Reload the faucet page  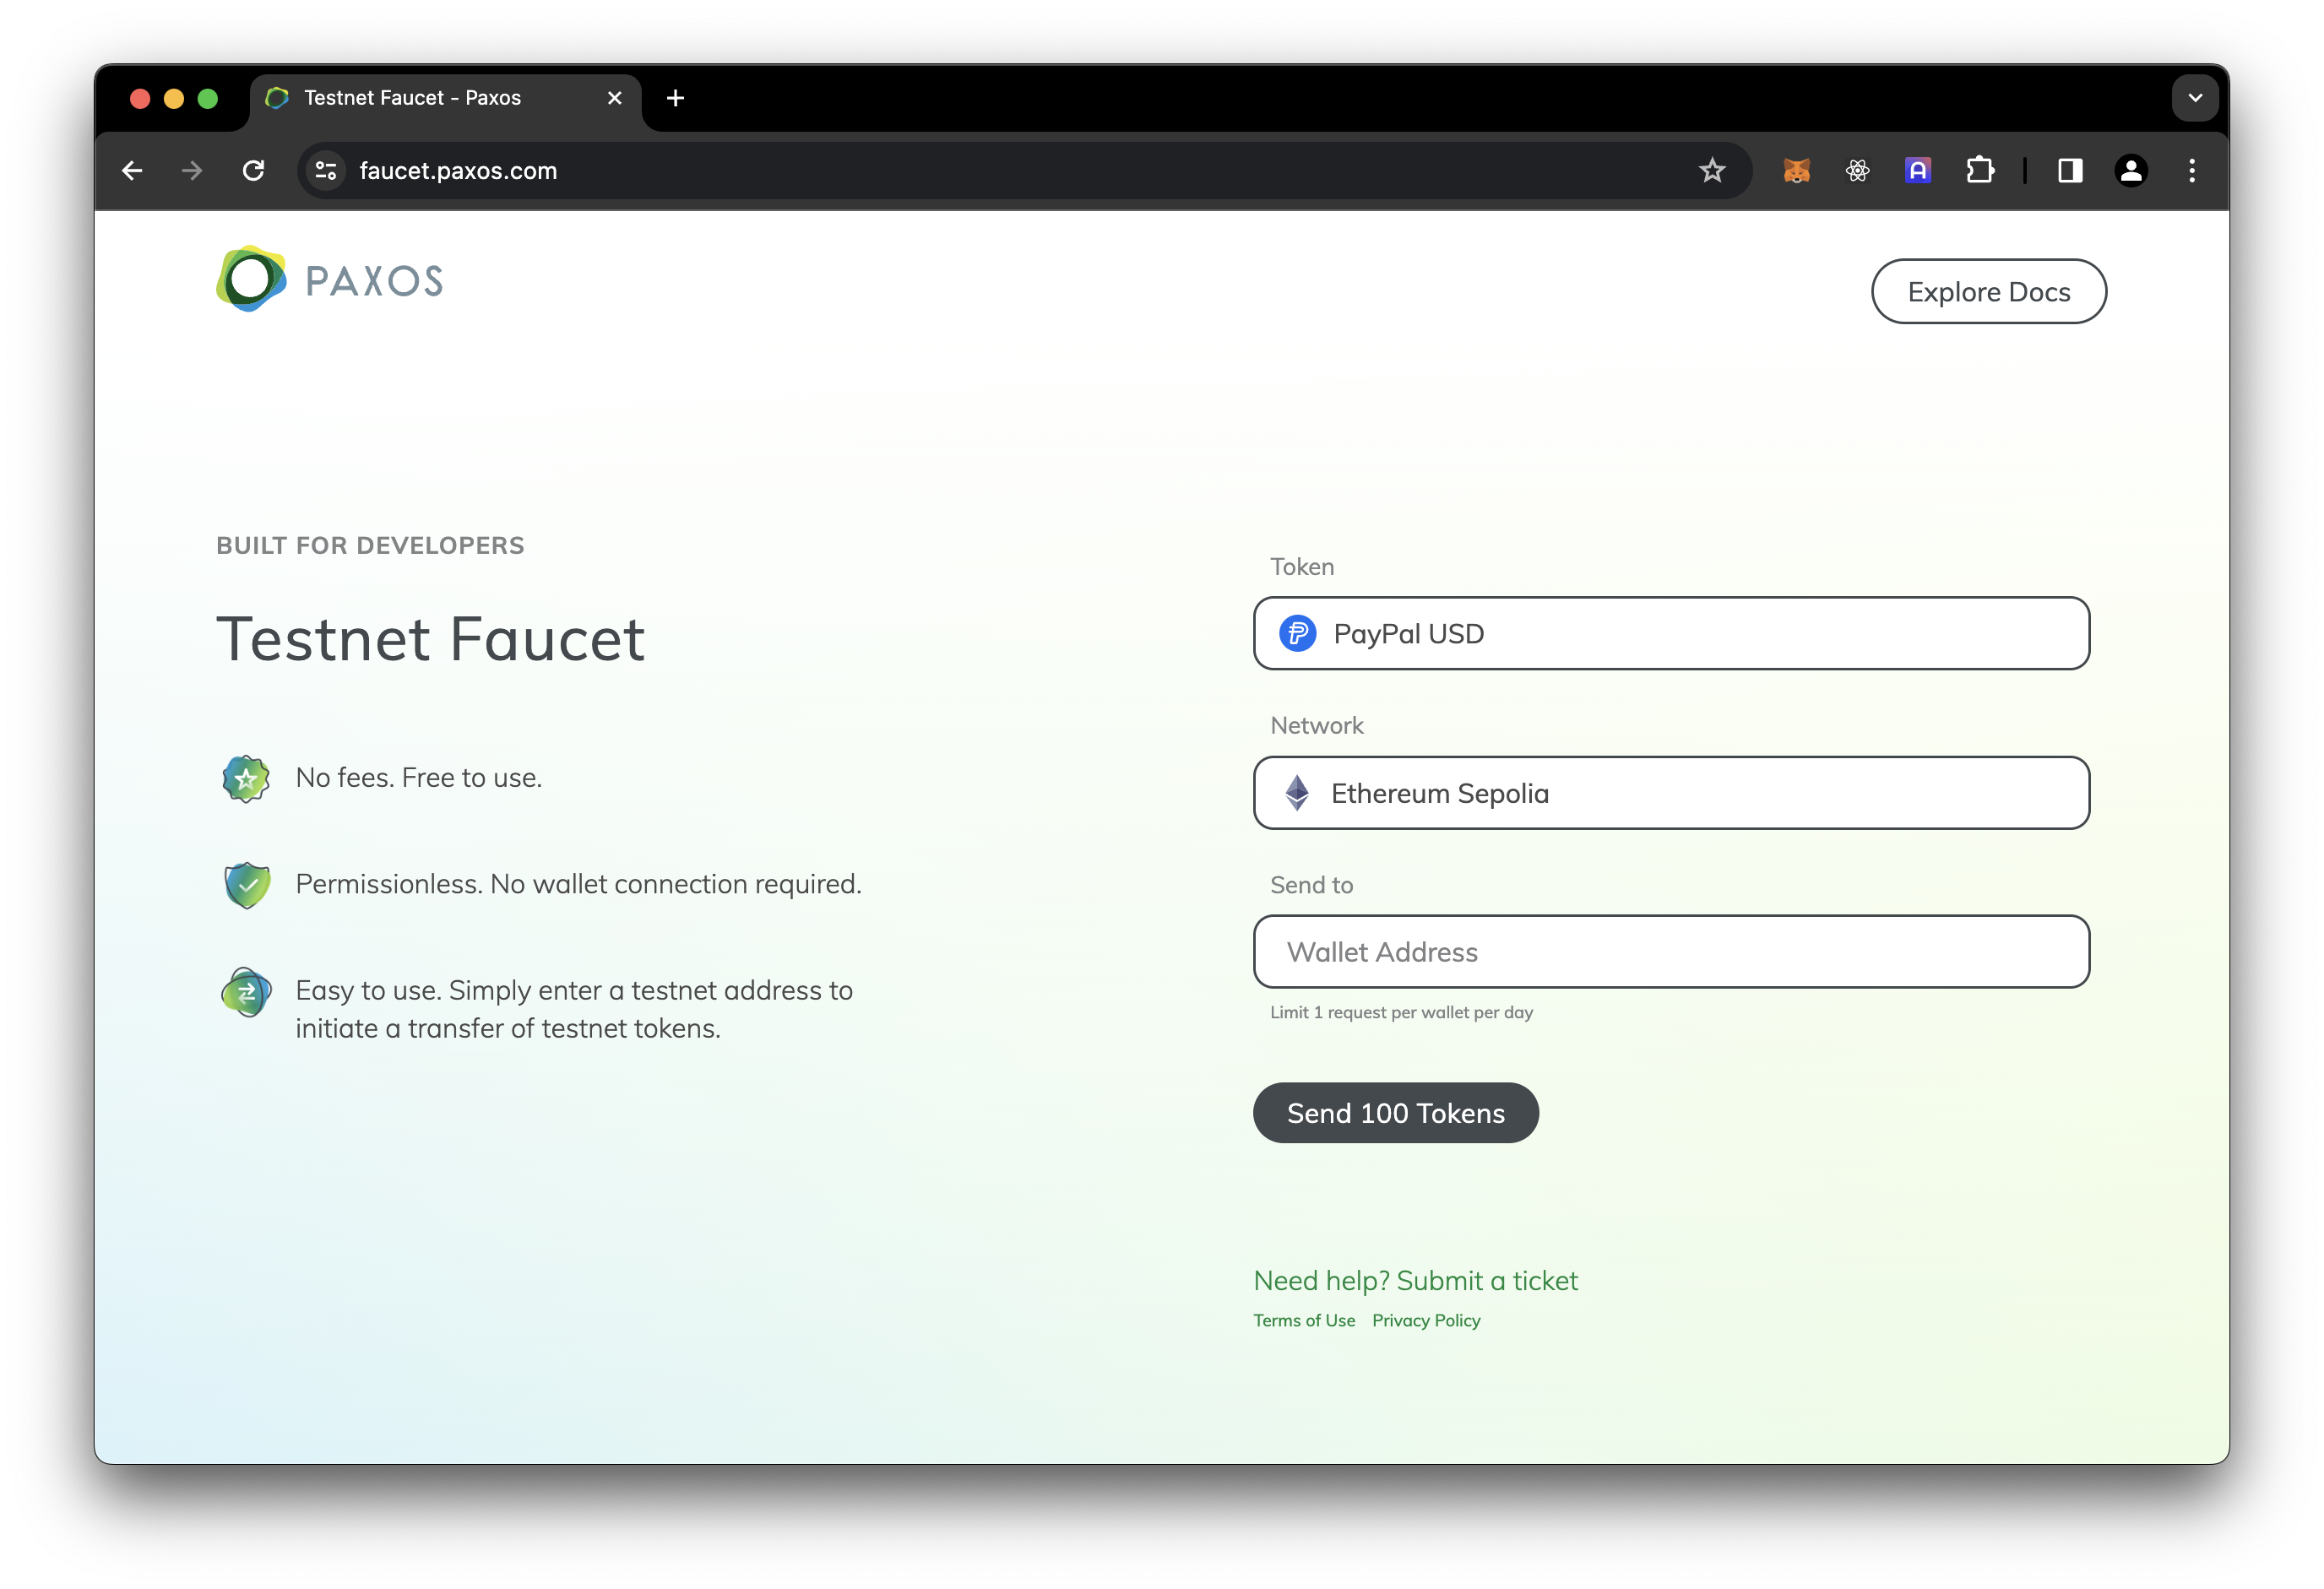coord(253,171)
